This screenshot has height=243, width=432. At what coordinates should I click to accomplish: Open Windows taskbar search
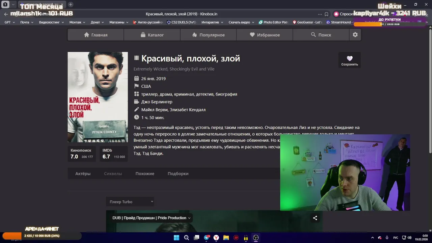(186, 238)
